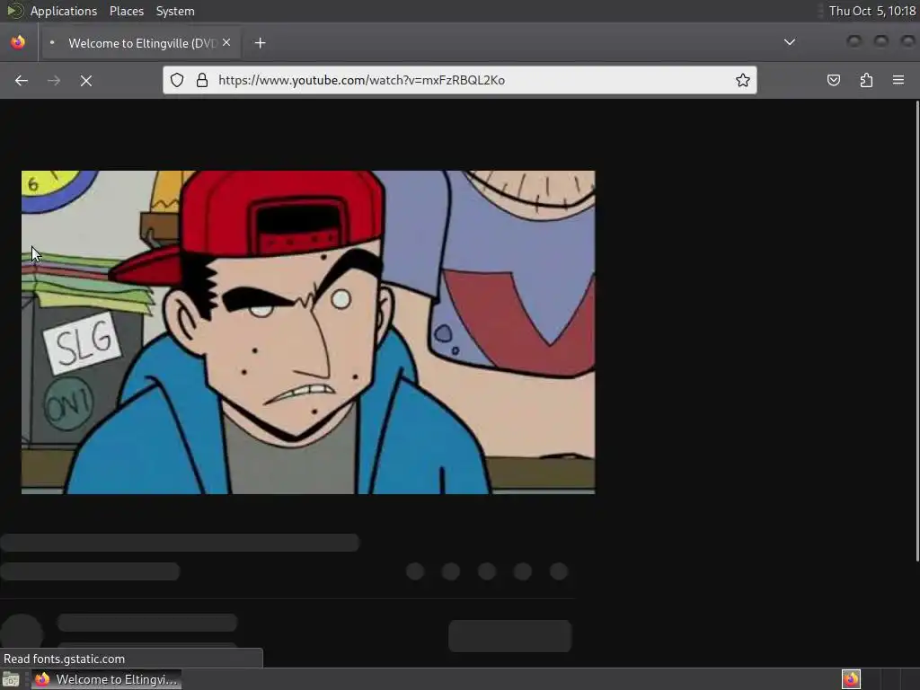Viewport: 920px width, 690px height.
Task: View site security via padlock icon
Action: [202, 80]
